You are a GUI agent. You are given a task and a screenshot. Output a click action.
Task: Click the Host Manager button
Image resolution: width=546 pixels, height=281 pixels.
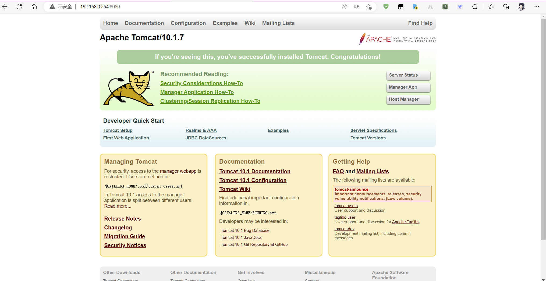[408, 99]
